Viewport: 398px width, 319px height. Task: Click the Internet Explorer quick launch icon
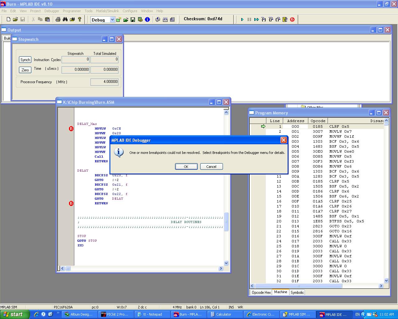coord(36,314)
